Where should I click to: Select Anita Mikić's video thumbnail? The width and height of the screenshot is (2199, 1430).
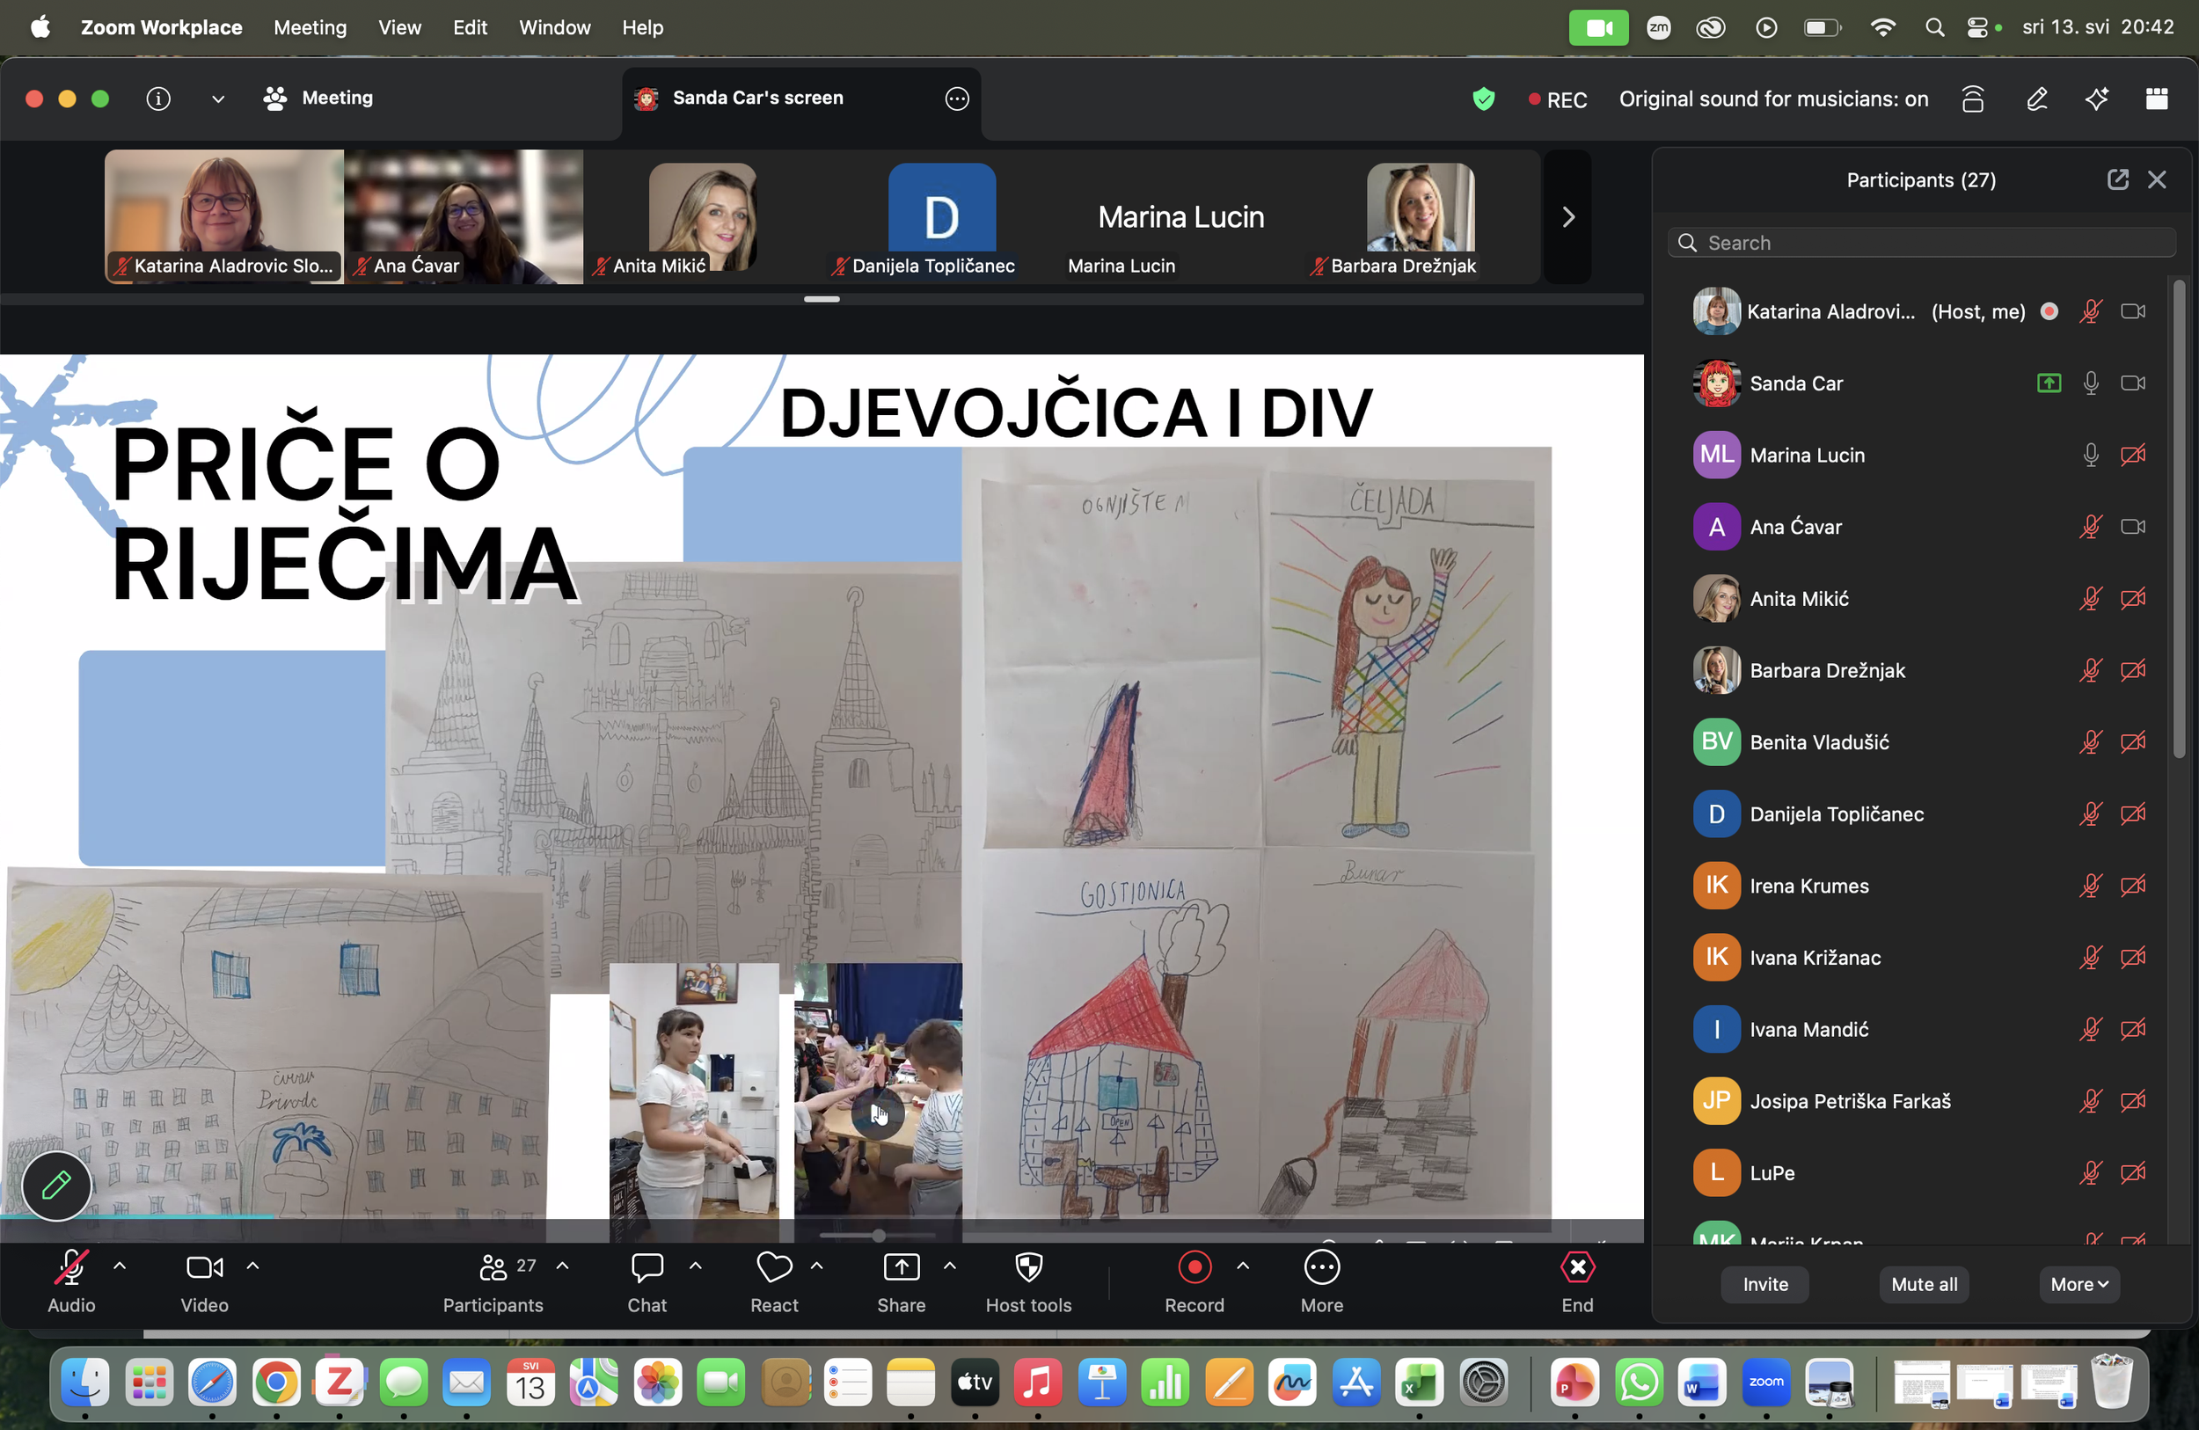coord(702,217)
